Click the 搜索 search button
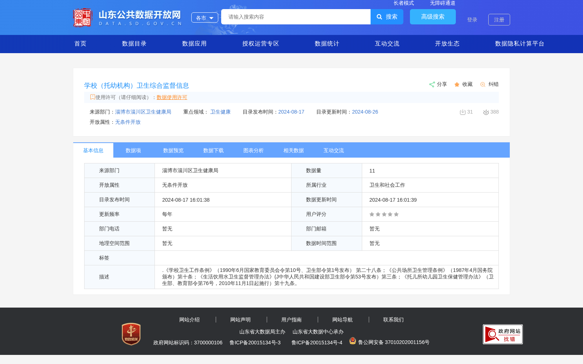Screen dimensions: 583x364 (x=387, y=17)
